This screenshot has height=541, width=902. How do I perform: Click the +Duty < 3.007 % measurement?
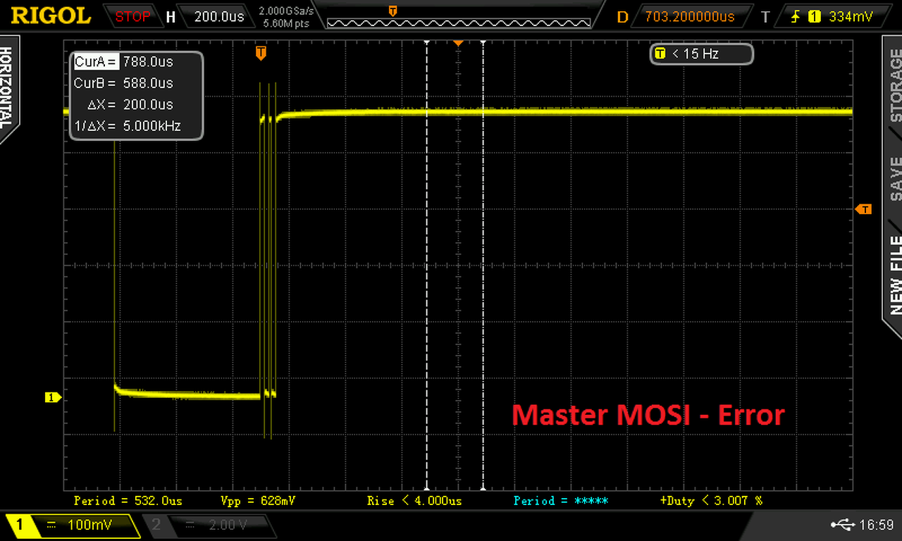tap(711, 501)
